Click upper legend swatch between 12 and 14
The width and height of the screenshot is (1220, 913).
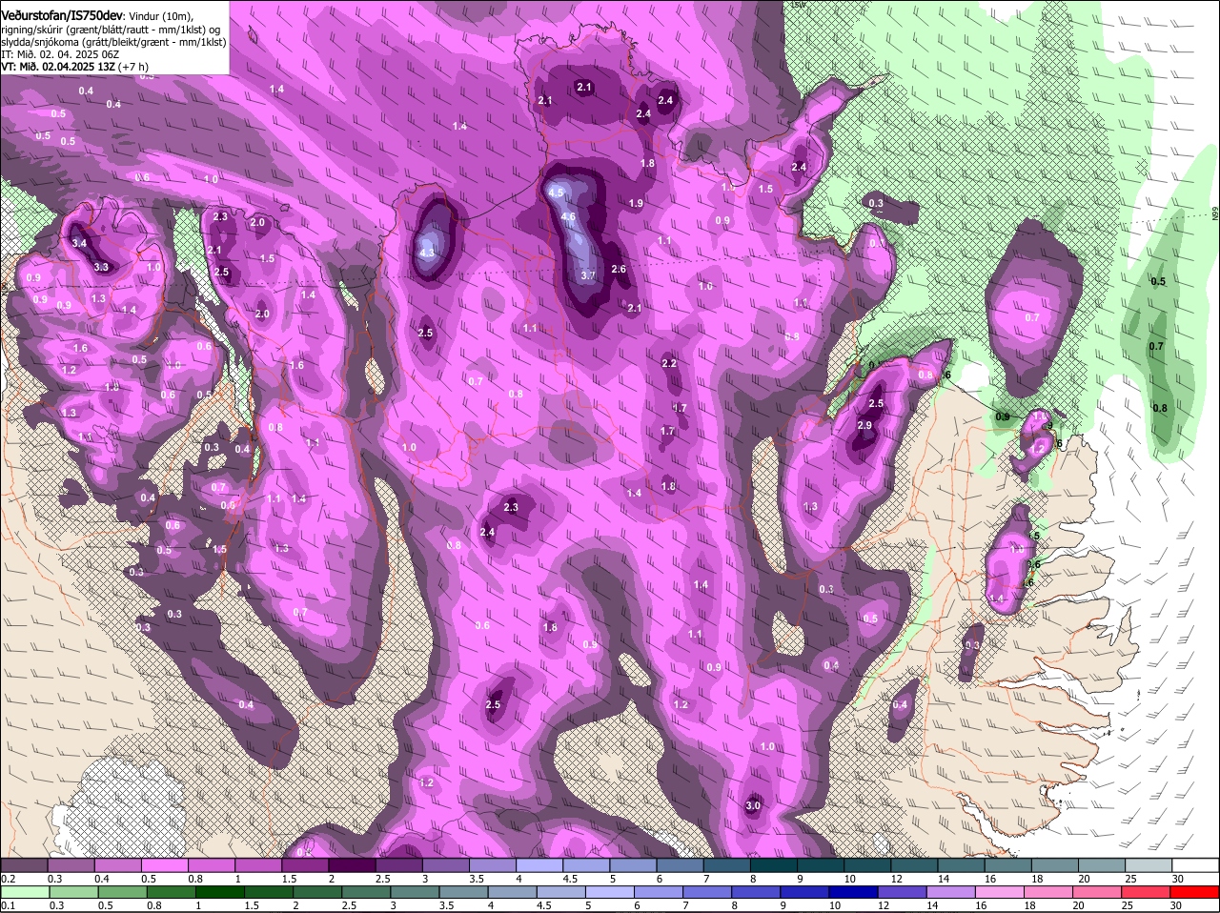(917, 863)
